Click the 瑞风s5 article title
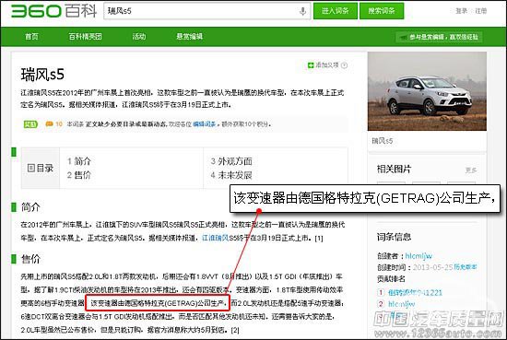The width and height of the screenshot is (507, 340). pyautogui.click(x=42, y=75)
